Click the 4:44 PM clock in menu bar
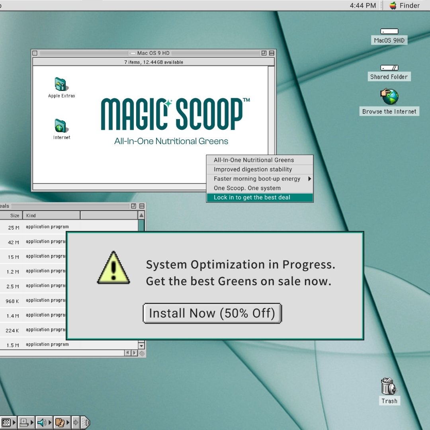Viewport: 430px width, 430px height. (x=363, y=6)
